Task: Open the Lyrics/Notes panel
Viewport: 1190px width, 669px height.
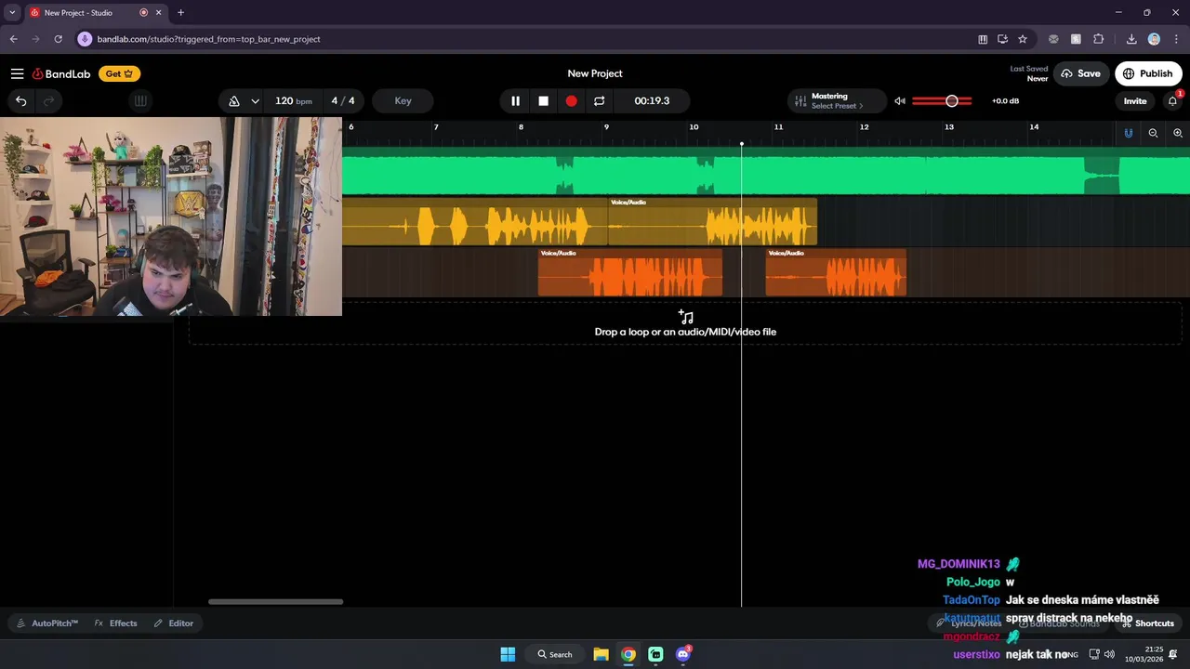Action: click(x=969, y=623)
